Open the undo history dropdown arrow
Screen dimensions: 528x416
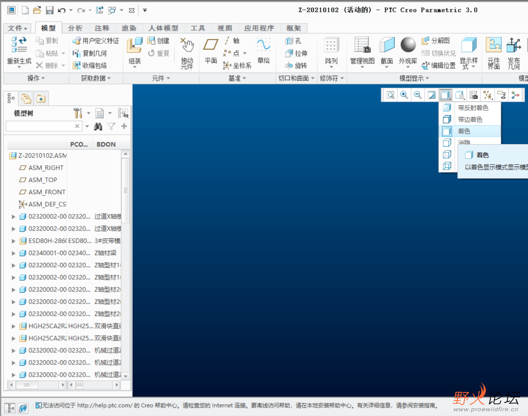coord(71,10)
